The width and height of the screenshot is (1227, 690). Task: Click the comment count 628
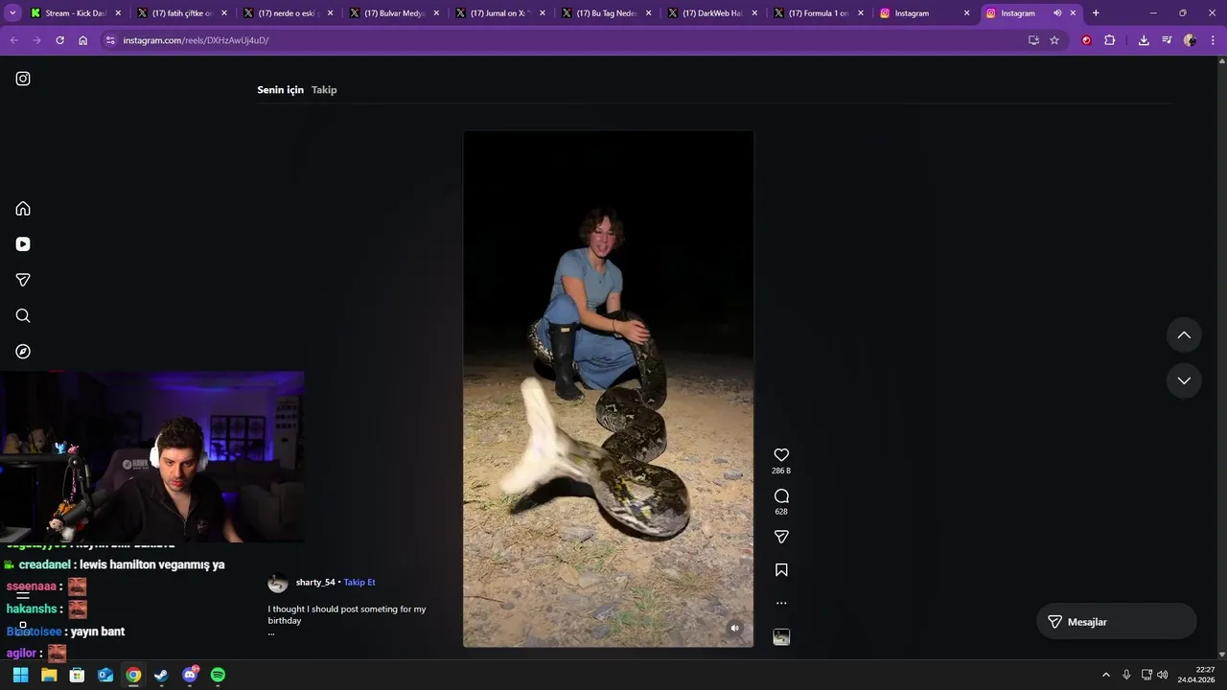tap(781, 512)
